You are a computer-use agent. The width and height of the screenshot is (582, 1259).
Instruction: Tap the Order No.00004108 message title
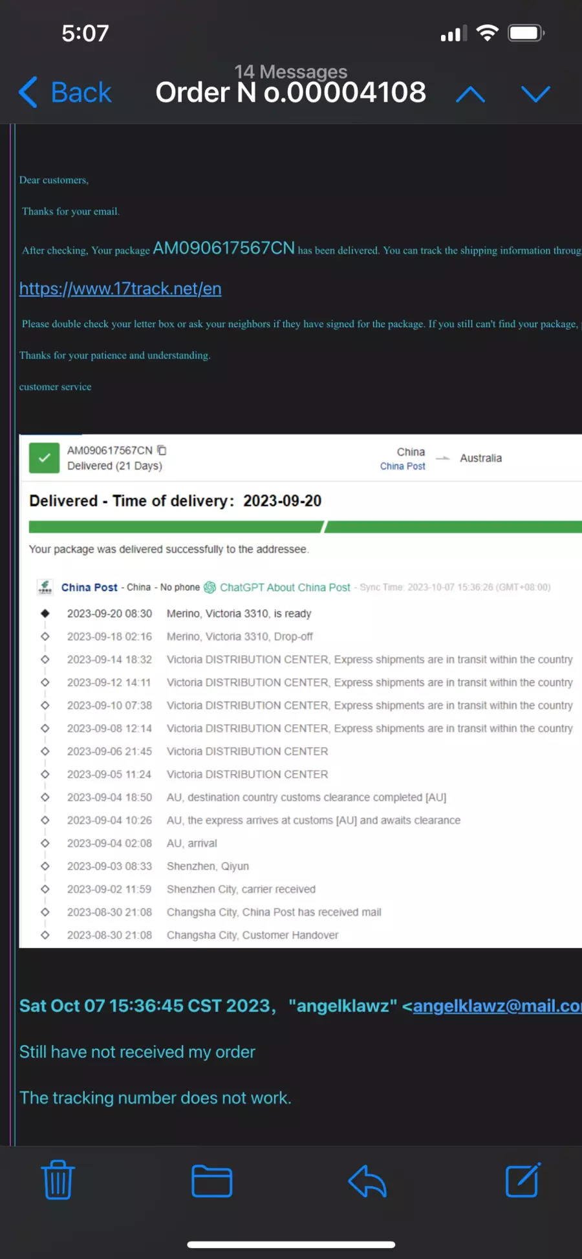click(291, 92)
